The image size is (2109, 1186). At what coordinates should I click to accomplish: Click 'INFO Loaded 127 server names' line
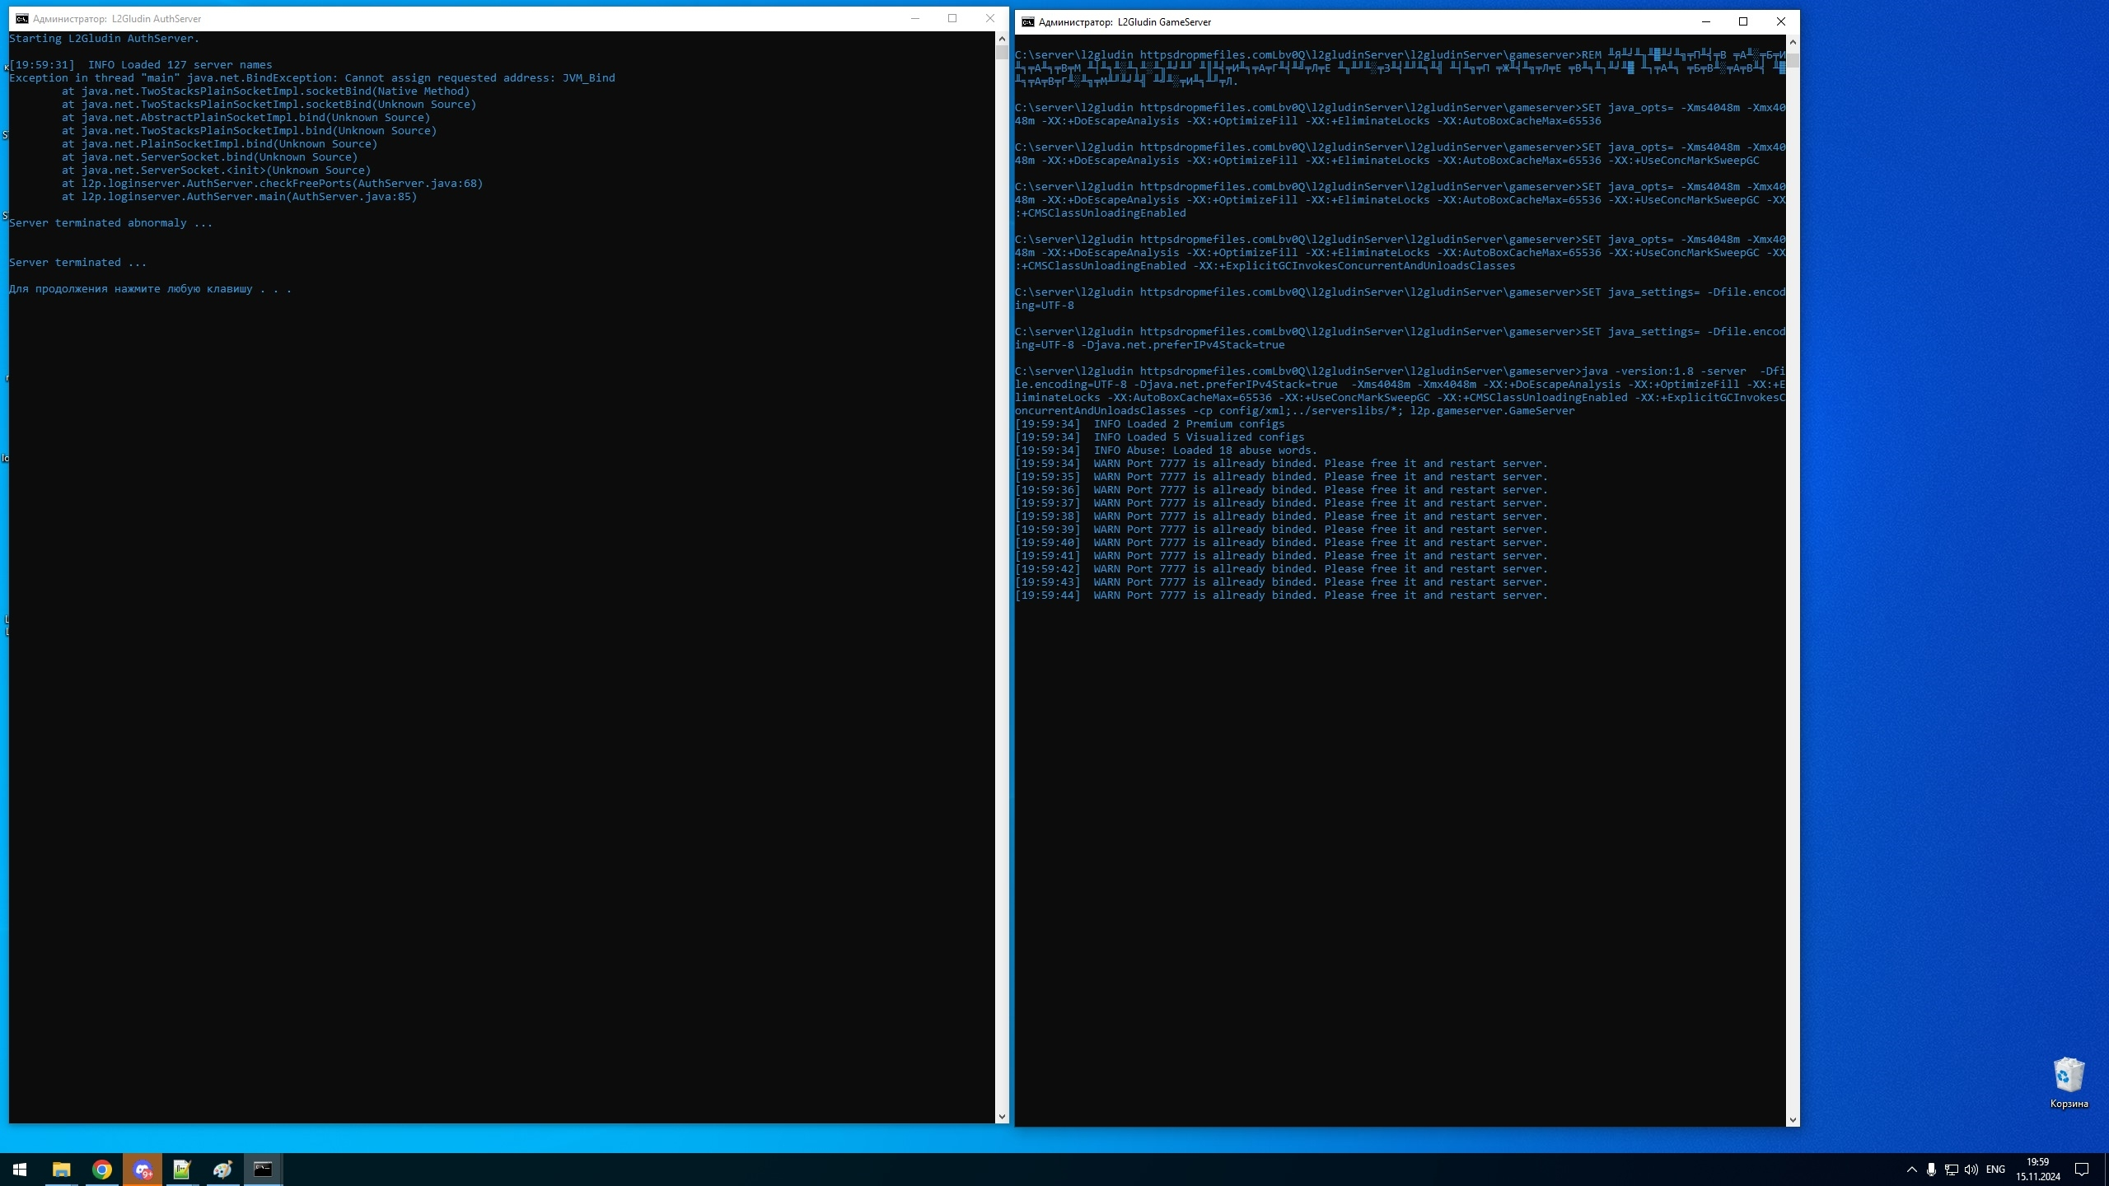pyautogui.click(x=141, y=65)
